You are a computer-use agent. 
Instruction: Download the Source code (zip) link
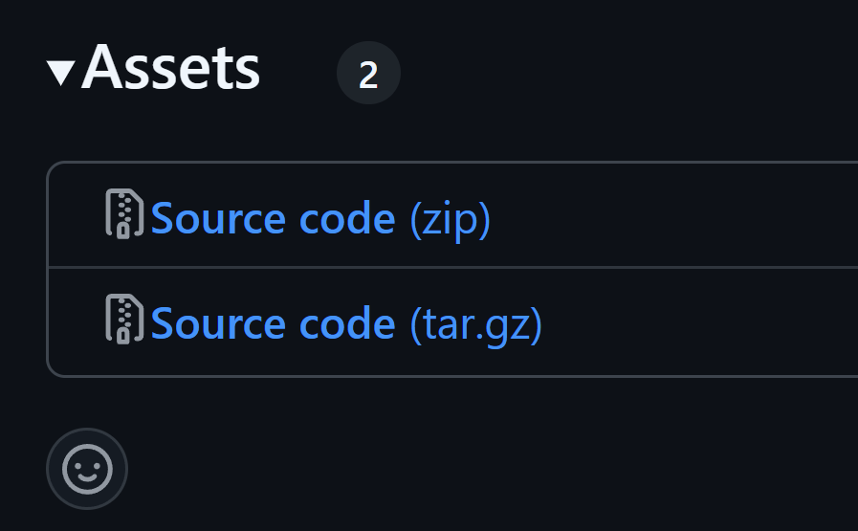(x=320, y=219)
